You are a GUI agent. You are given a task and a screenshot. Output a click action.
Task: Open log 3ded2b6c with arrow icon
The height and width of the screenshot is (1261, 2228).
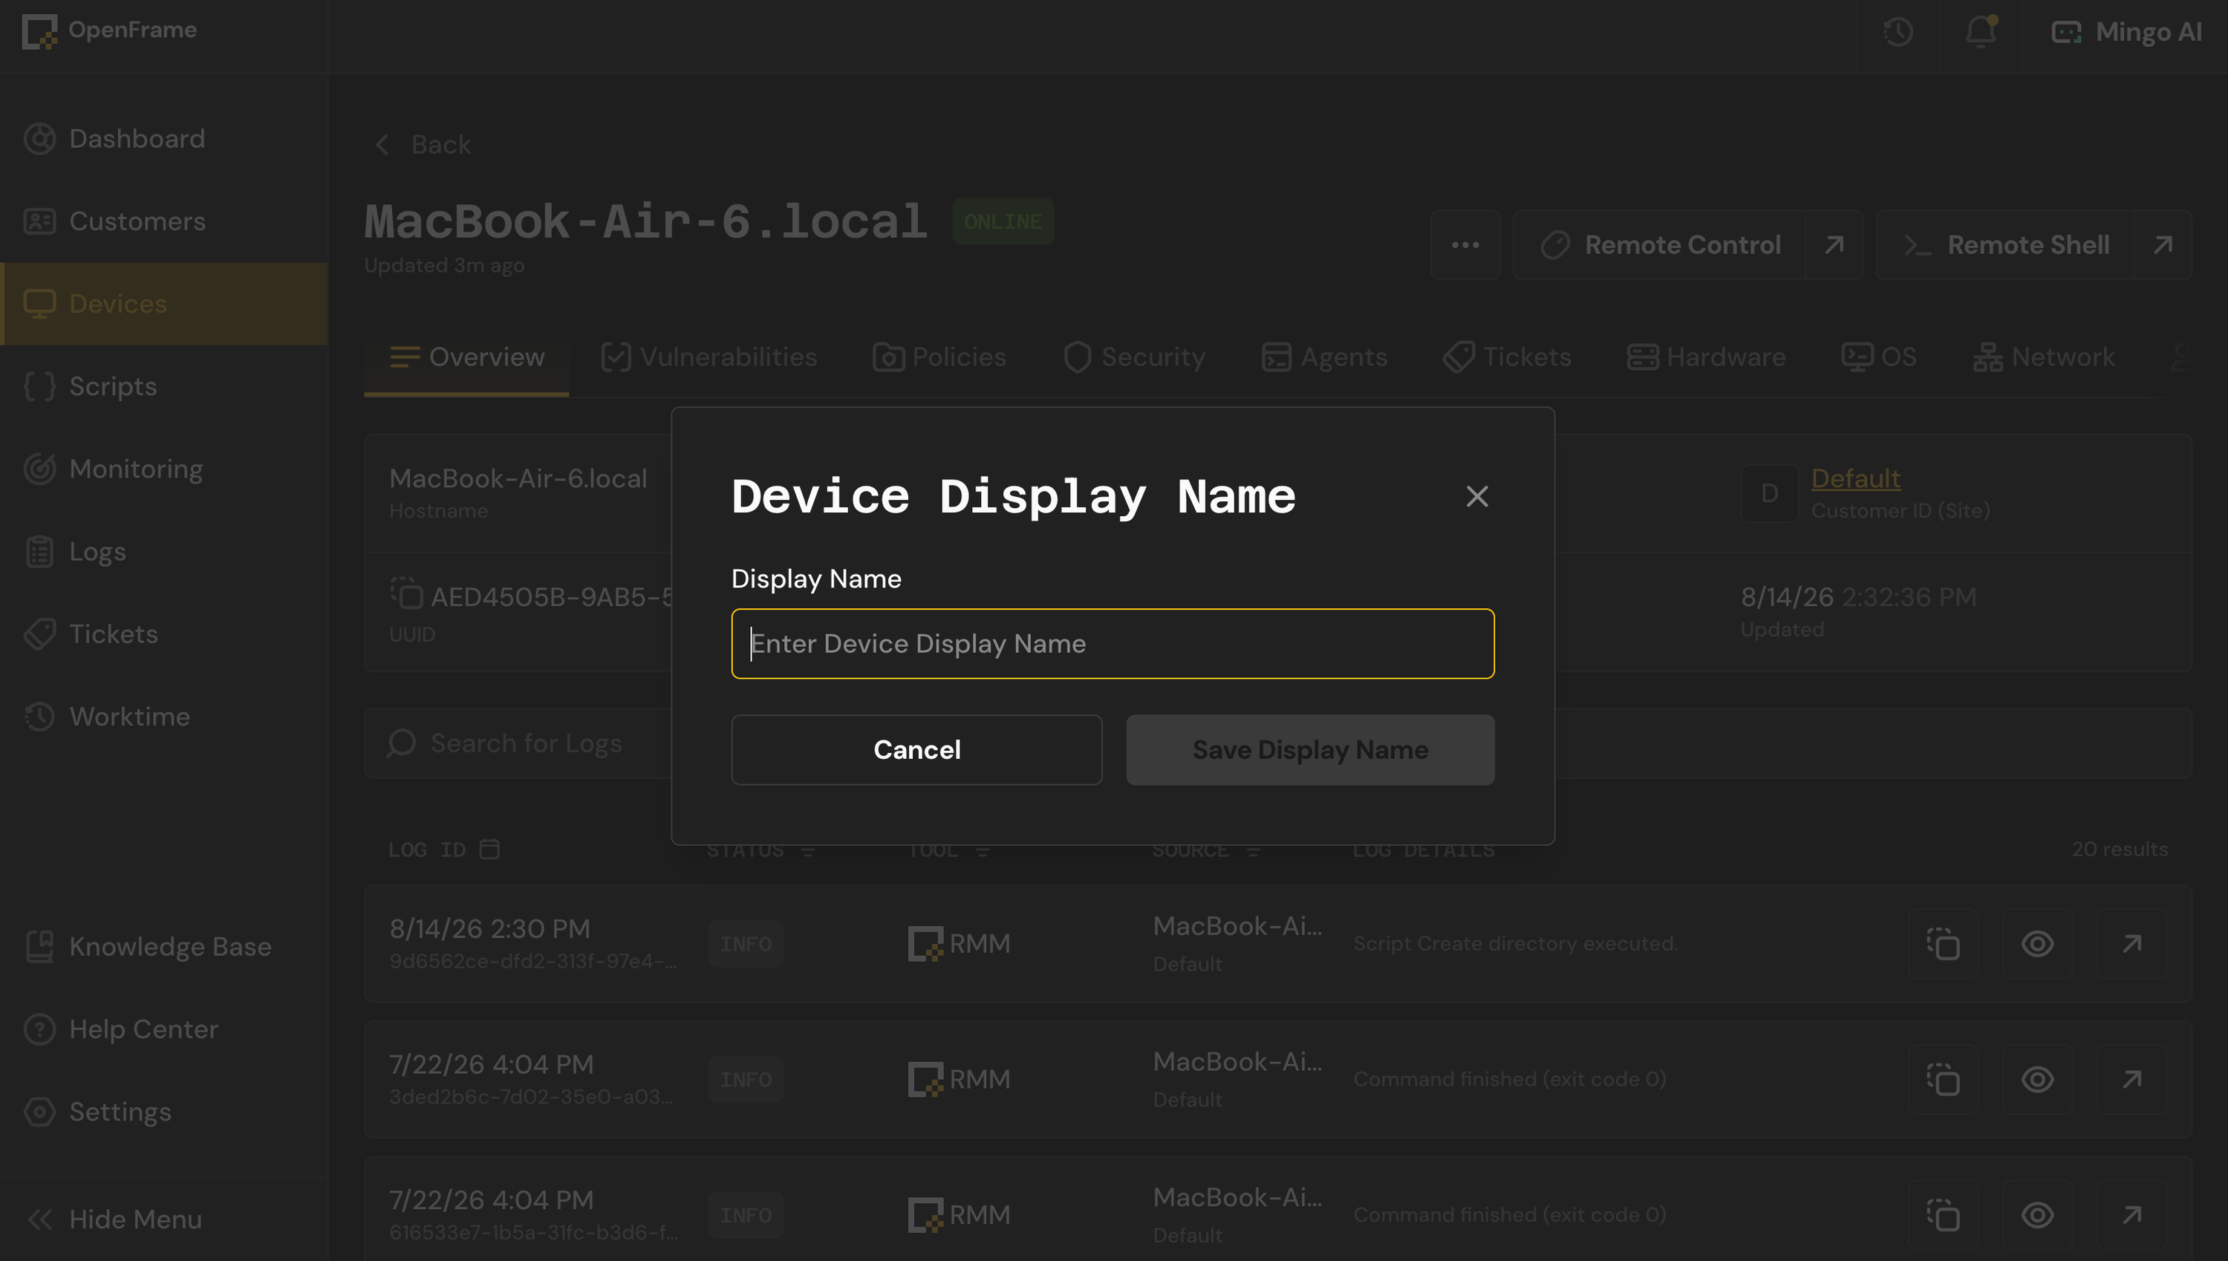tap(2132, 1080)
